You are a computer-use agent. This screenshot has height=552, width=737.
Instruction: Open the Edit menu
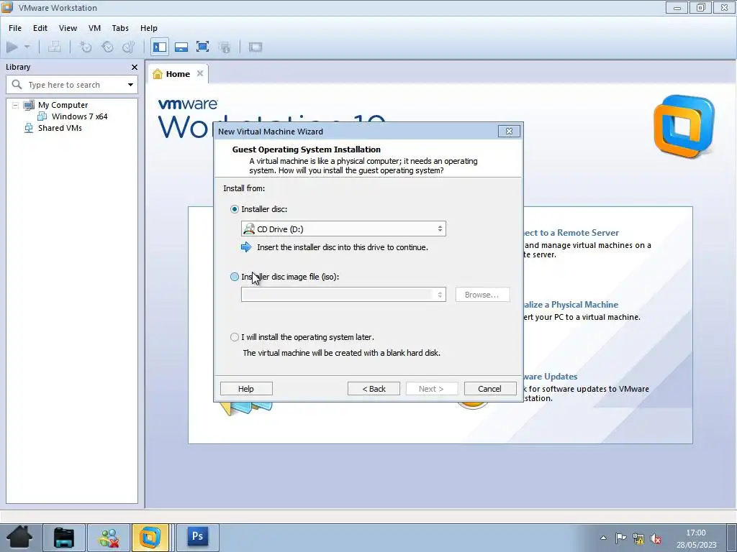40,28
